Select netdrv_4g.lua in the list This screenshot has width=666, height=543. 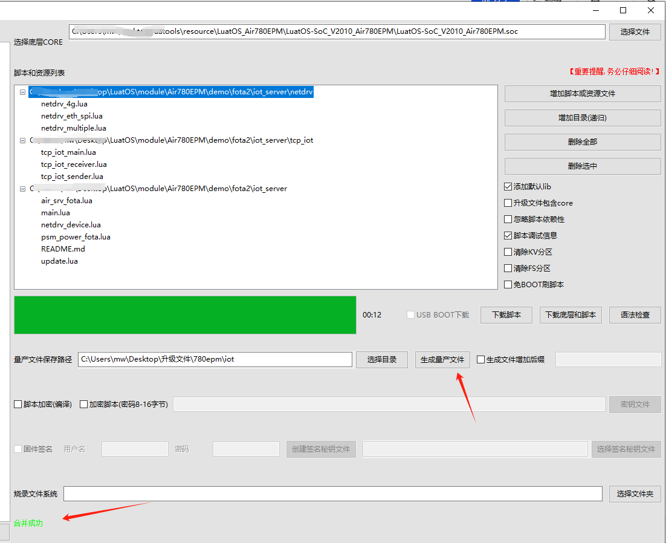[x=64, y=104]
